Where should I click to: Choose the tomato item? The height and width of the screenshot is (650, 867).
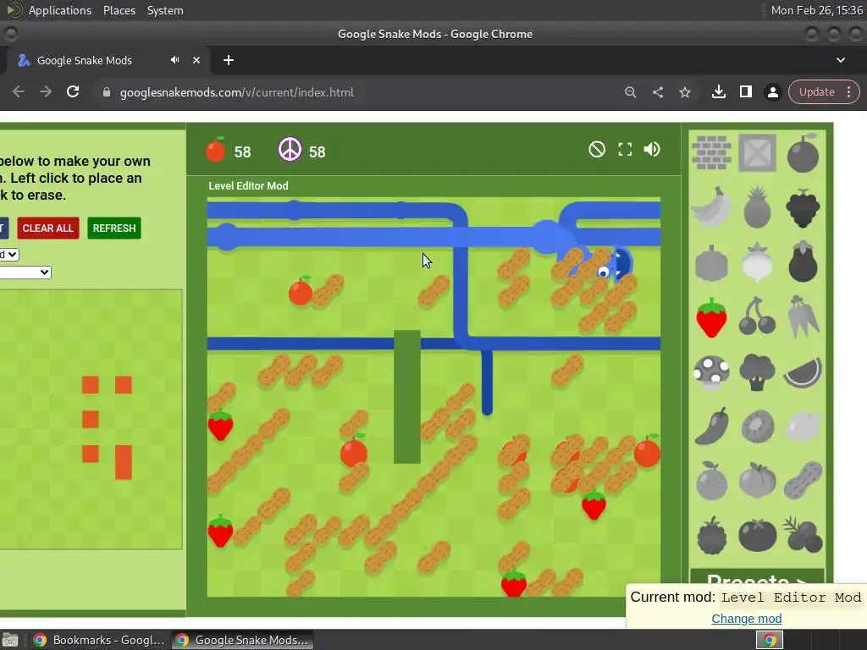(757, 535)
